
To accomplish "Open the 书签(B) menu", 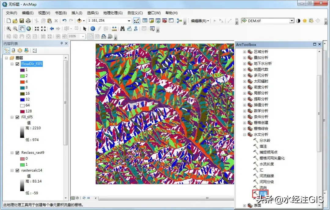I will (x=61, y=13).
